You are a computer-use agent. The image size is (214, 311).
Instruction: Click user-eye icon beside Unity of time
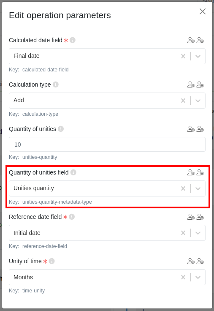(x=191, y=262)
